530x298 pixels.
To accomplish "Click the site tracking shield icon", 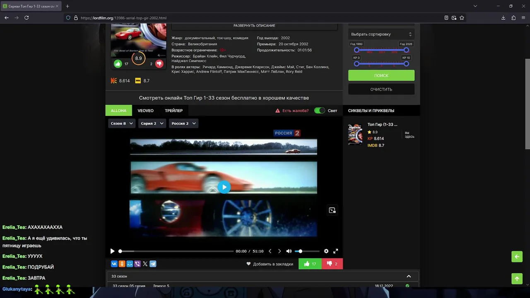I will 68,18.
